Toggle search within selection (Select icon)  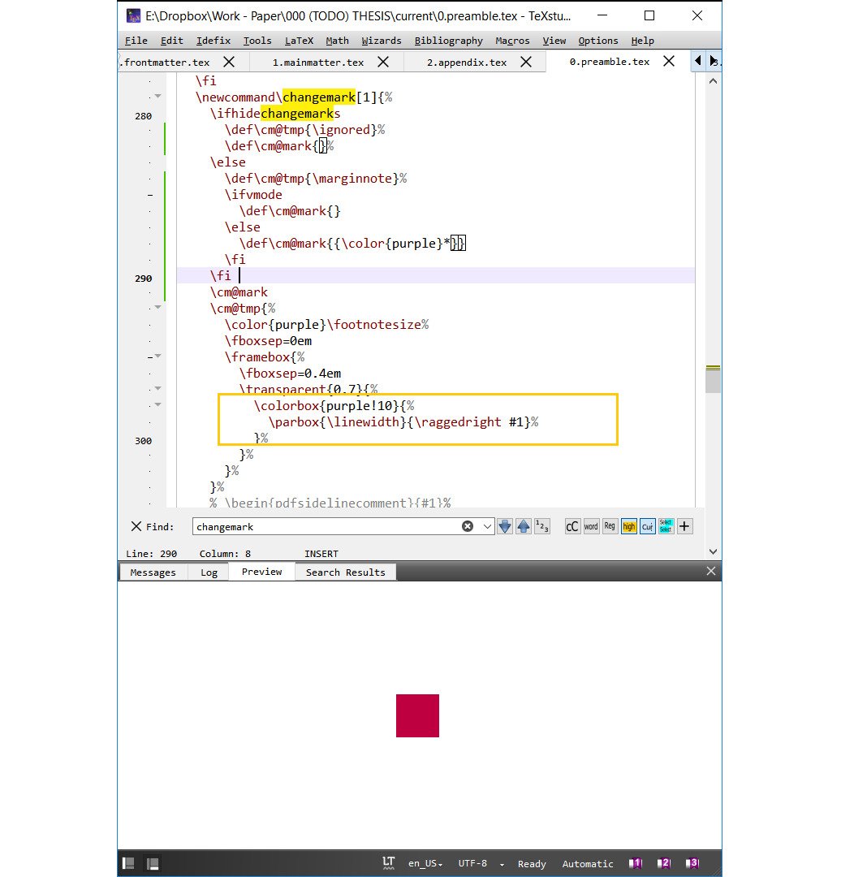(x=666, y=526)
